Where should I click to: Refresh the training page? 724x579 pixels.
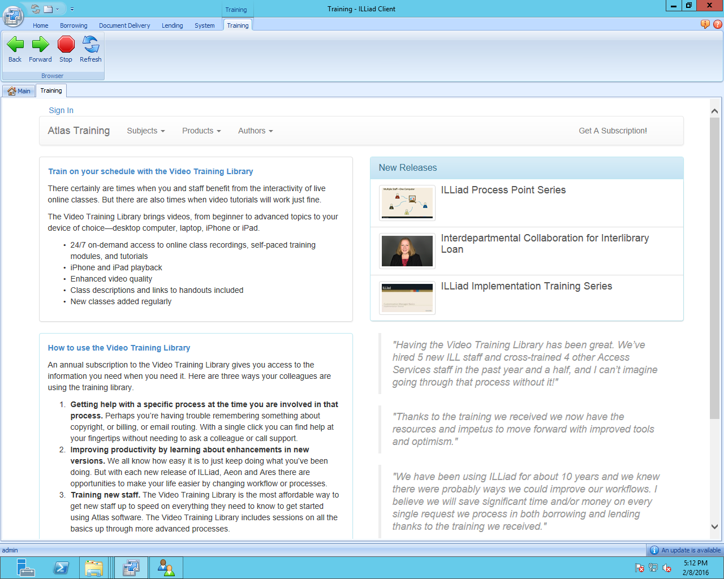[90, 45]
